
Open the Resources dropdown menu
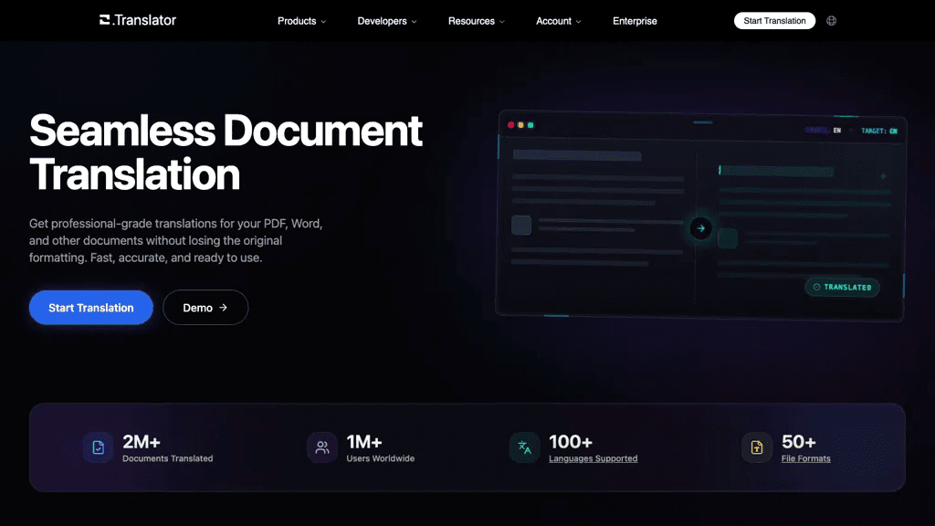pos(477,21)
